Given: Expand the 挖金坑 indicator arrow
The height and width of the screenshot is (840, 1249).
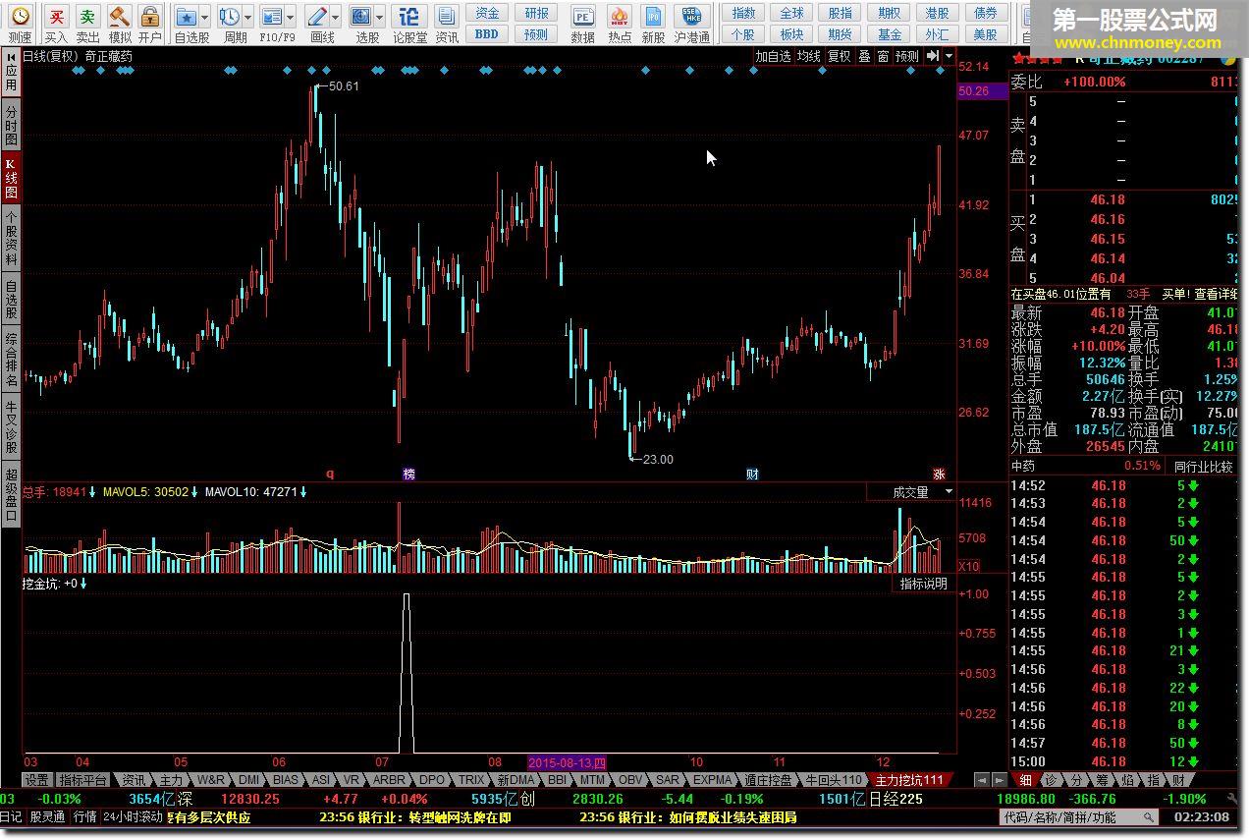Looking at the screenshot, I should click(x=83, y=584).
